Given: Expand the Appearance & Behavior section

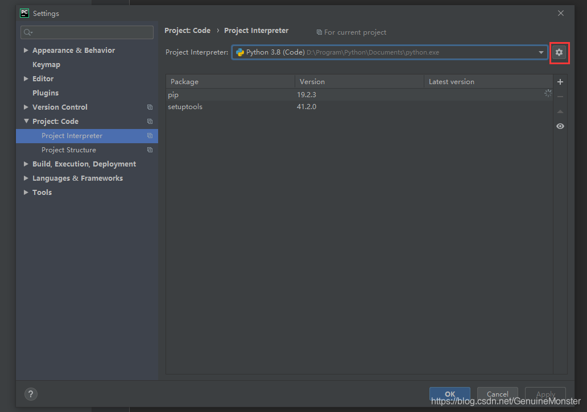Looking at the screenshot, I should [x=26, y=50].
